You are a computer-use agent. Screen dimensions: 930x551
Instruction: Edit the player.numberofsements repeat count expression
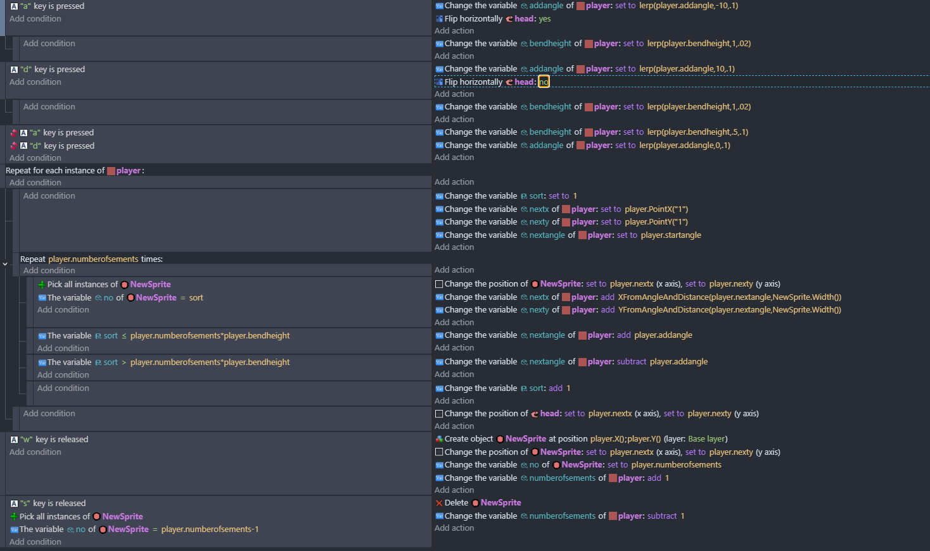(93, 259)
